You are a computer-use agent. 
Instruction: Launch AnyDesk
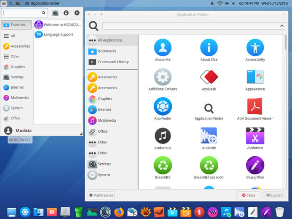pos(209,80)
